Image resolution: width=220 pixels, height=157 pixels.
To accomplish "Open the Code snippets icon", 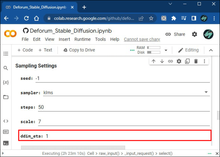I will tap(6, 121).
